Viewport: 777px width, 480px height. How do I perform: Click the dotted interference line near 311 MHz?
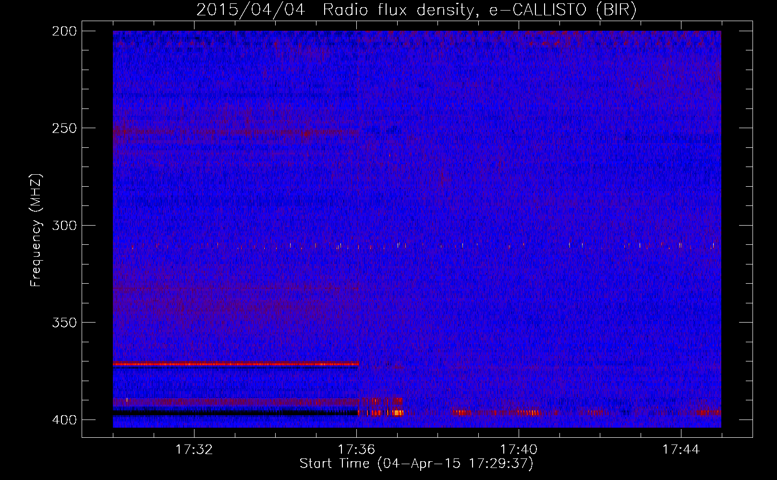pyautogui.click(x=417, y=246)
